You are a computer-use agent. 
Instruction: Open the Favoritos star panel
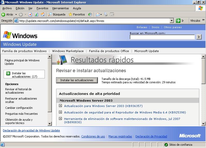(76, 14)
